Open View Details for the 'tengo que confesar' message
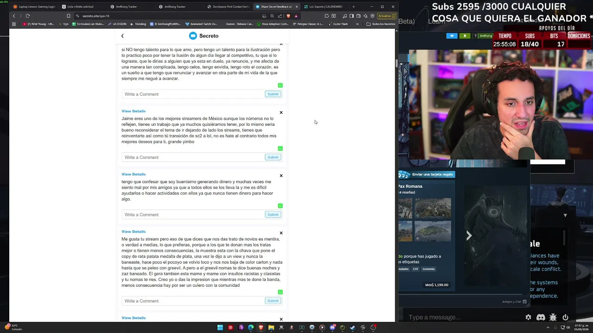The height and width of the screenshot is (333, 593). tap(133, 174)
